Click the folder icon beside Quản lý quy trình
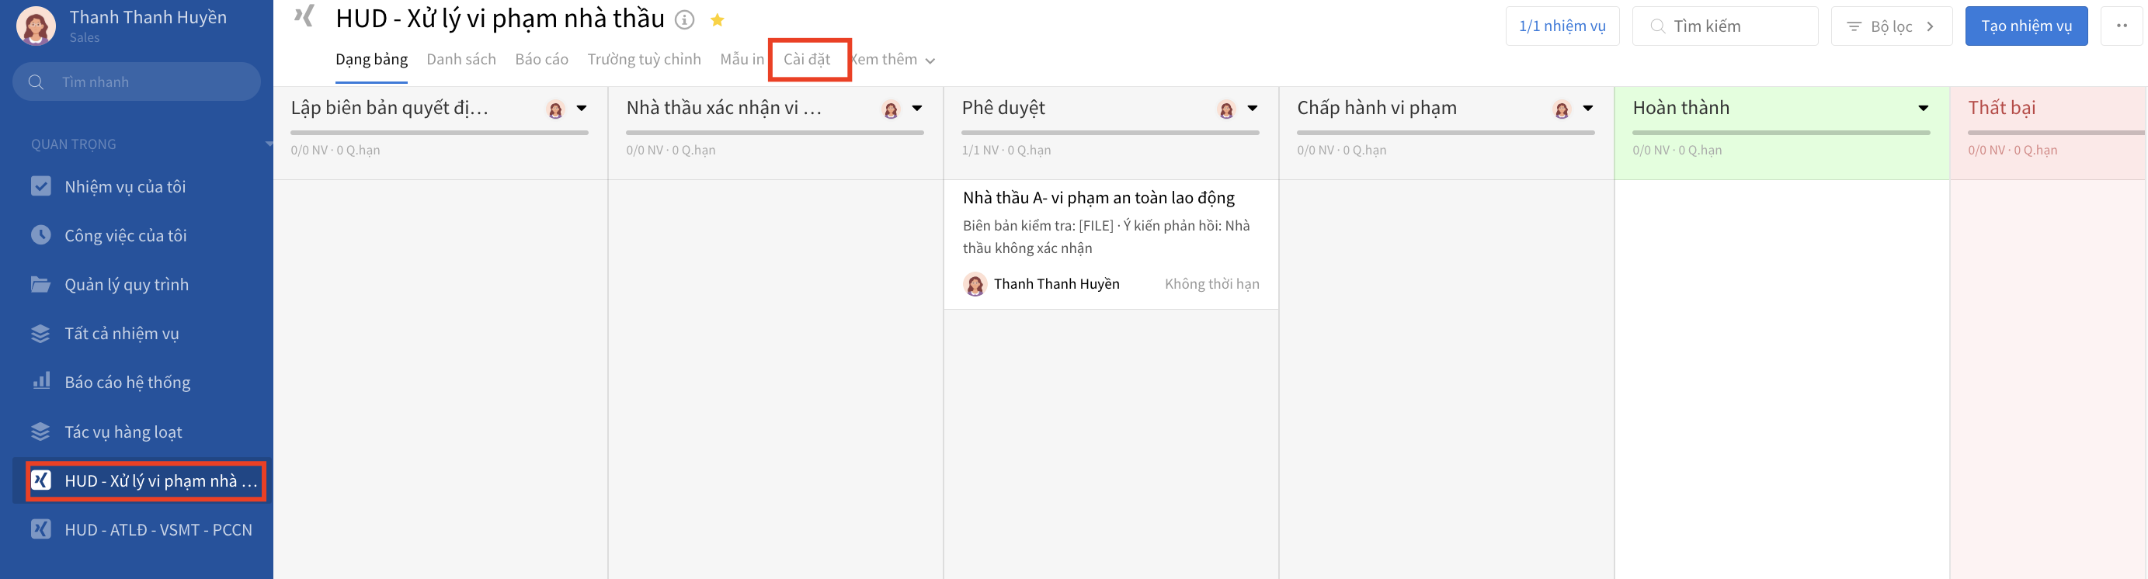The image size is (2148, 579). click(x=41, y=284)
